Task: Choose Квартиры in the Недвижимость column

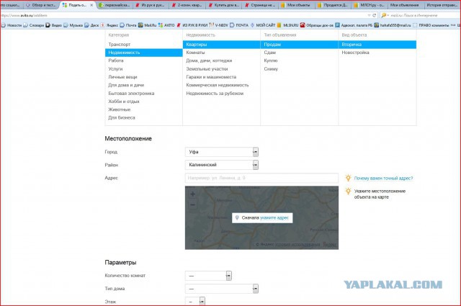Action: click(221, 45)
